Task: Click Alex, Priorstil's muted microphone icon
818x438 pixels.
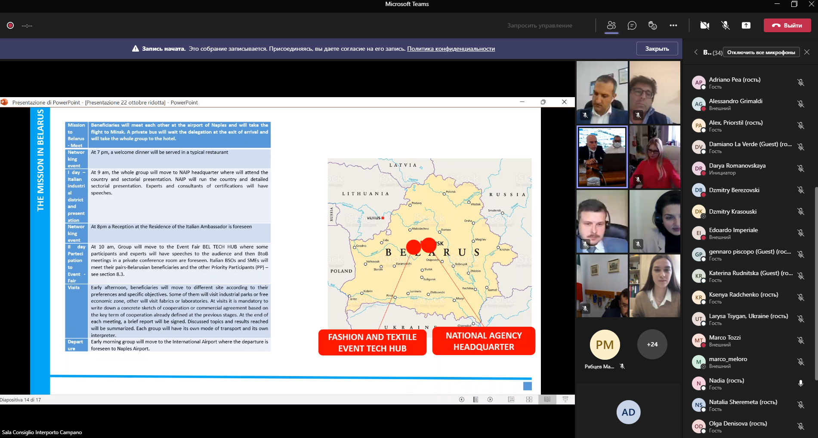Action: point(800,126)
